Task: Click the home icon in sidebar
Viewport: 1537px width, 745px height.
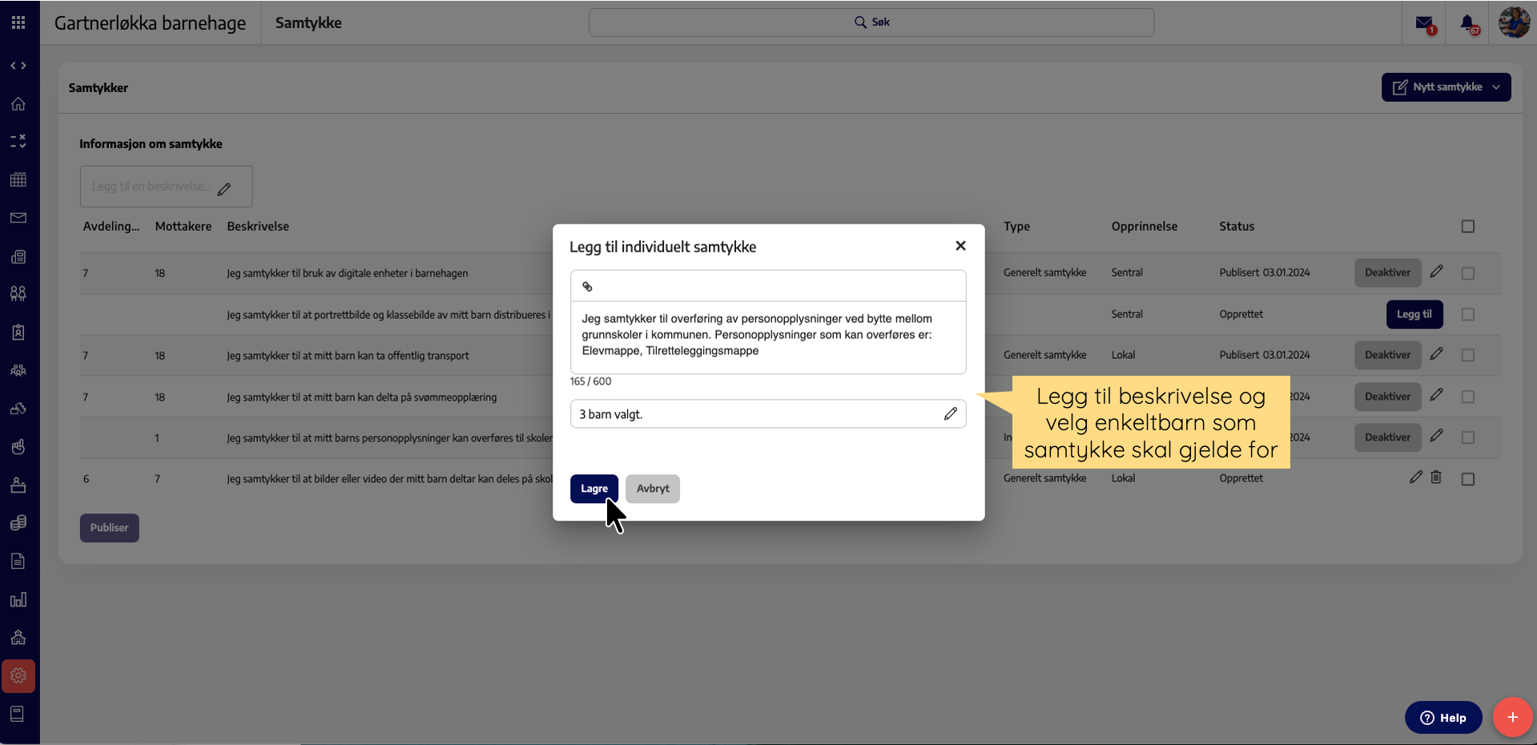Action: click(18, 104)
